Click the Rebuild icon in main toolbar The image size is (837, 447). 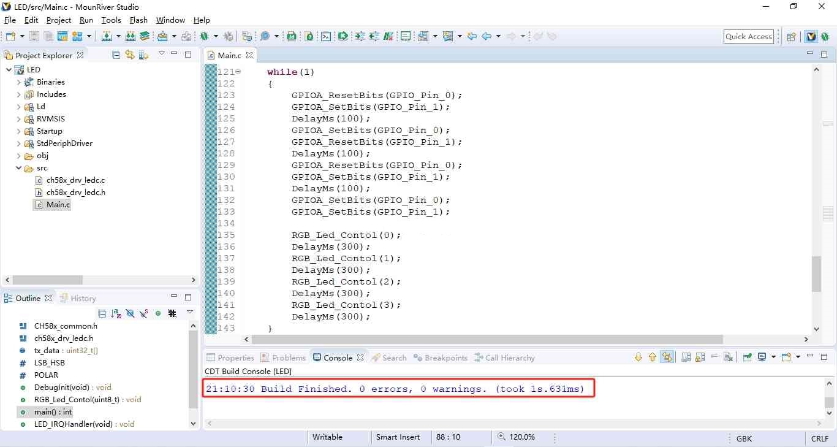click(131, 37)
